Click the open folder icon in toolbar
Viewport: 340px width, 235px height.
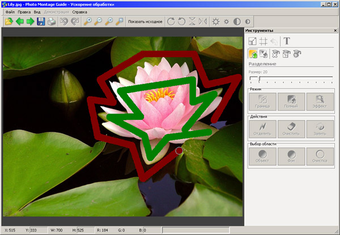click(x=8, y=22)
